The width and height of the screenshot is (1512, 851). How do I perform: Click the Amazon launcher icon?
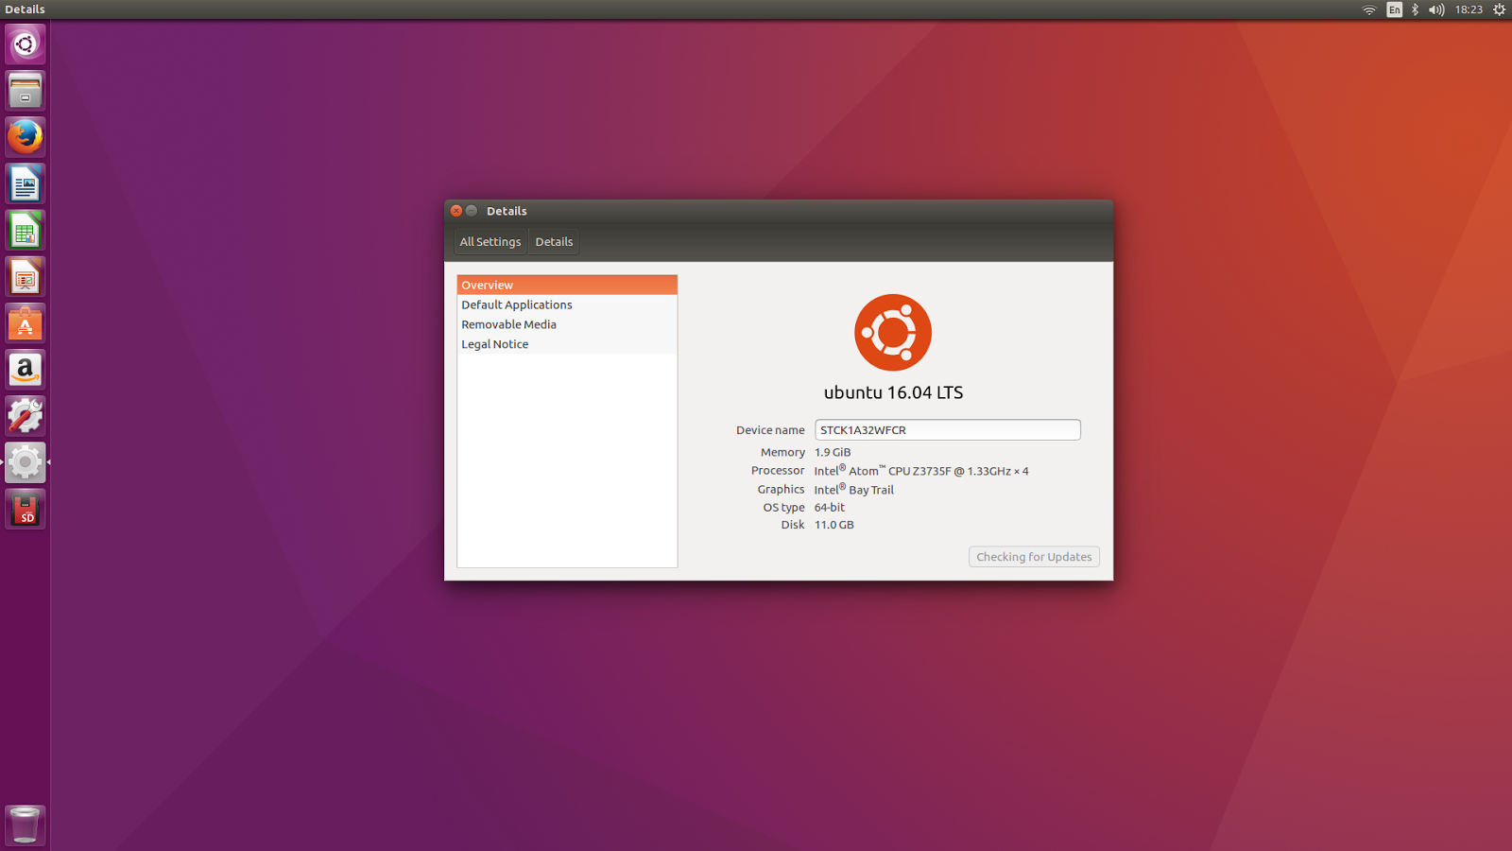[26, 370]
